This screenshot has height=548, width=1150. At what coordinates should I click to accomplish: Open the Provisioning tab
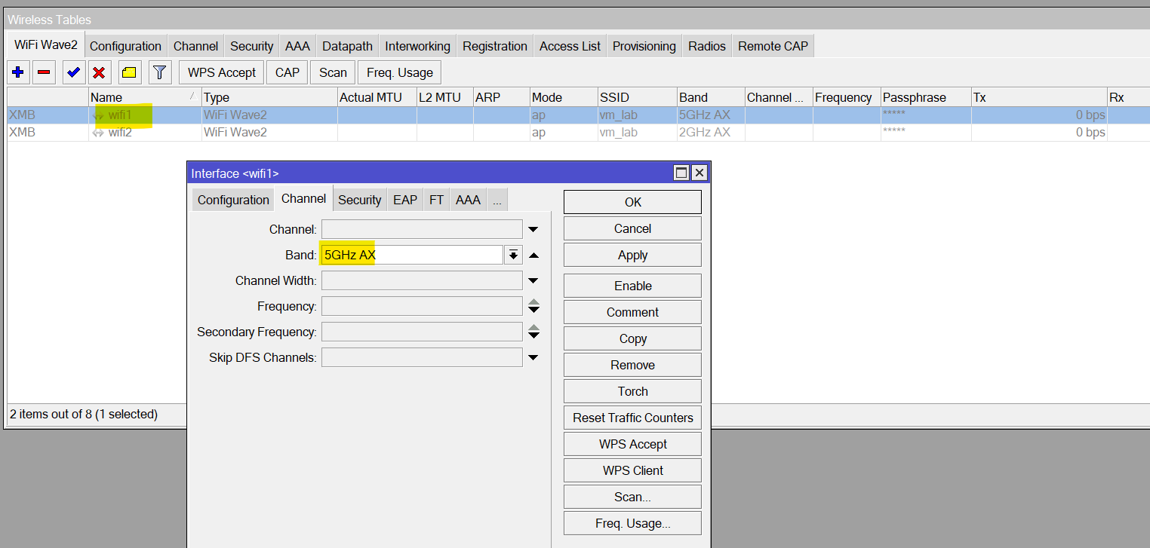coord(644,45)
